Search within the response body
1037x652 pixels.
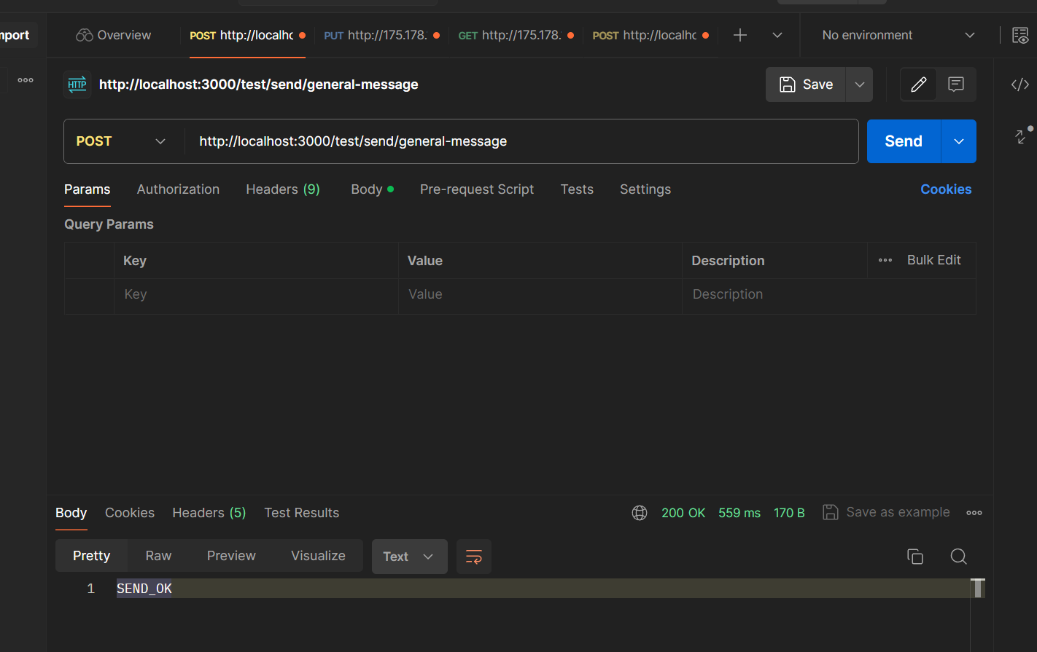coord(958,556)
